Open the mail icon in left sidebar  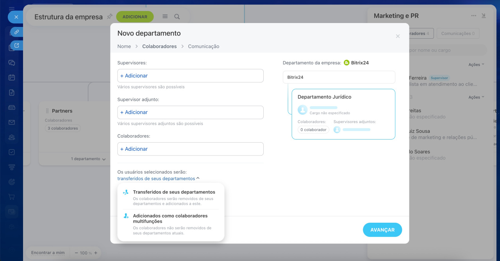12,122
